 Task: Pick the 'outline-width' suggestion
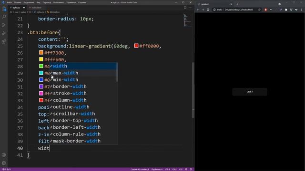83,107
